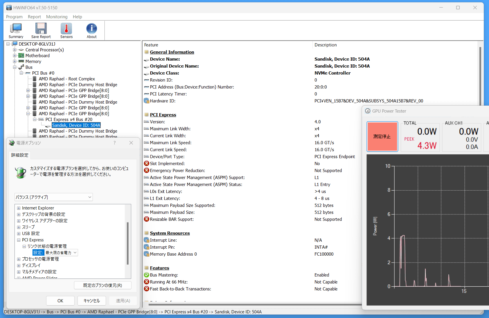489x318 pixels.
Task: Click the OK button in power options
Action: click(x=60, y=301)
